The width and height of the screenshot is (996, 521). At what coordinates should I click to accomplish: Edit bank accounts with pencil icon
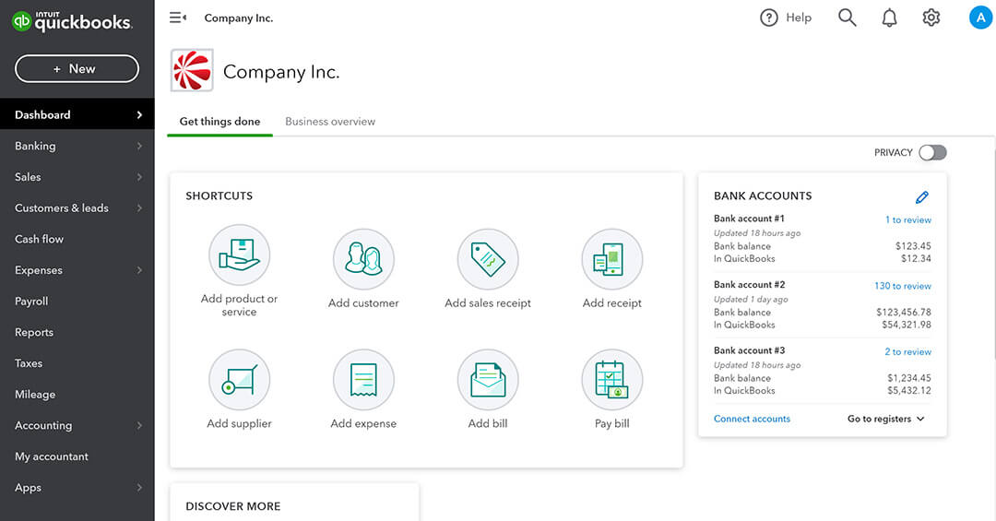pyautogui.click(x=921, y=196)
